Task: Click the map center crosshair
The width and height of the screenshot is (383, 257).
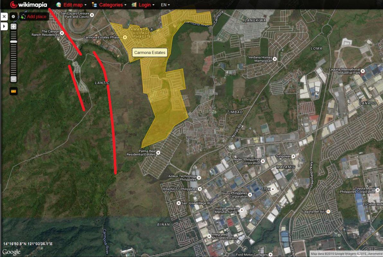Action: [x=250, y=128]
